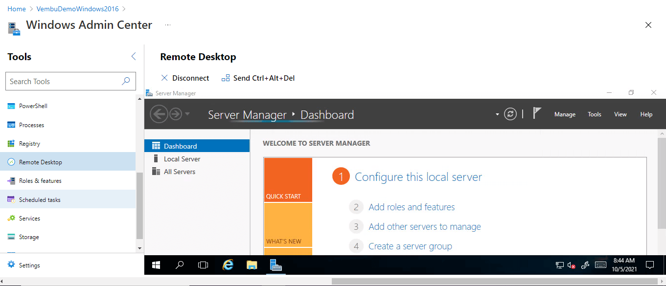This screenshot has width=666, height=286.
Task: Click Create a server group link
Action: [410, 246]
